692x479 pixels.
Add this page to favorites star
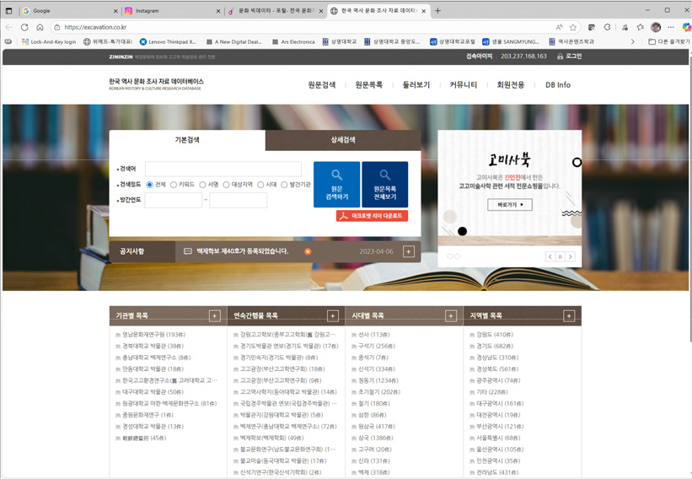click(x=573, y=27)
